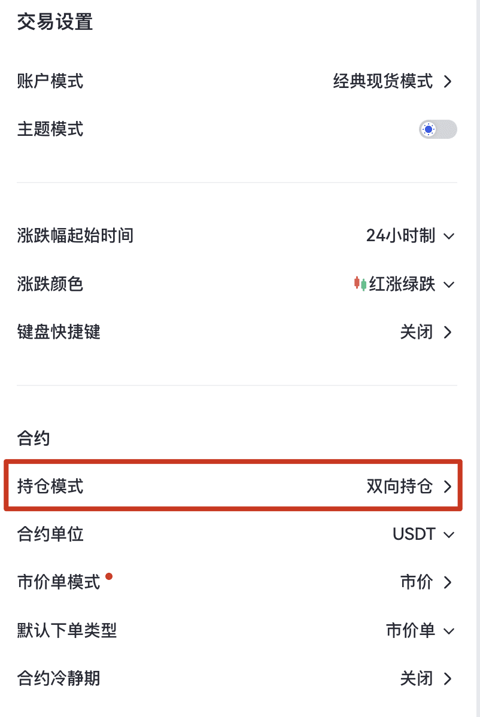Click the sun icon in theme toggle

click(428, 129)
